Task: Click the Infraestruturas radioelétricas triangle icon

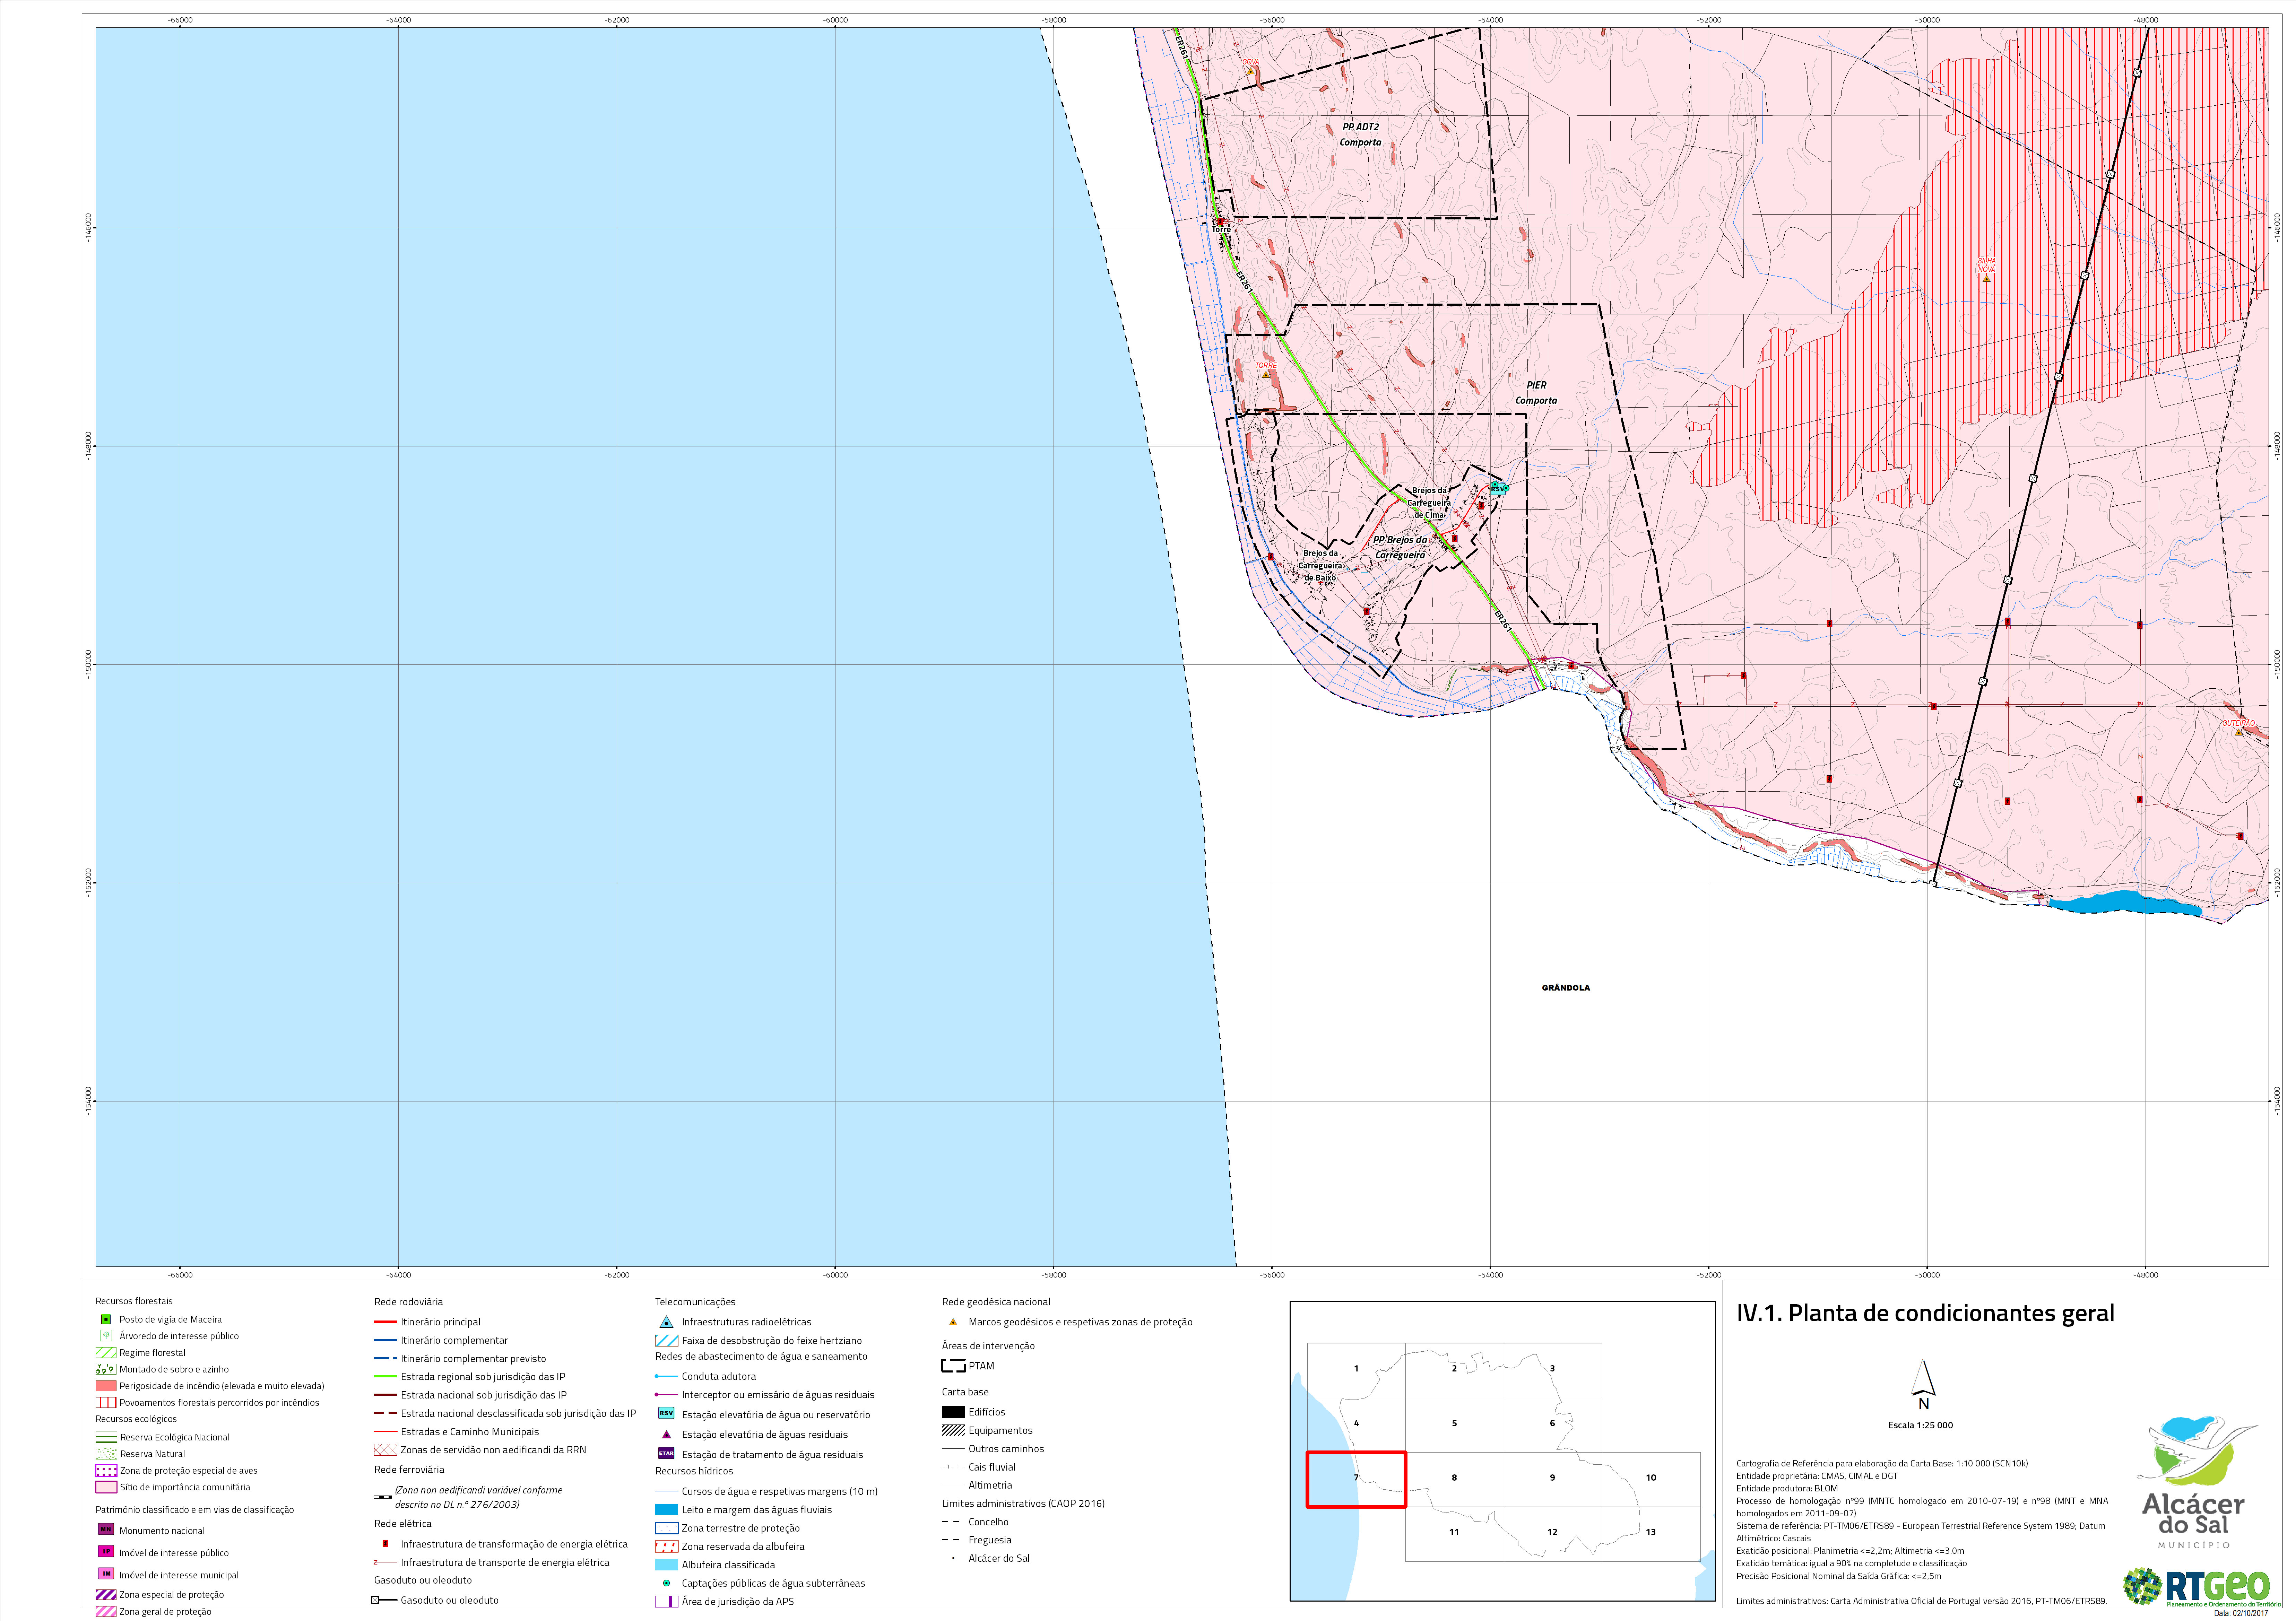Action: tap(666, 1322)
